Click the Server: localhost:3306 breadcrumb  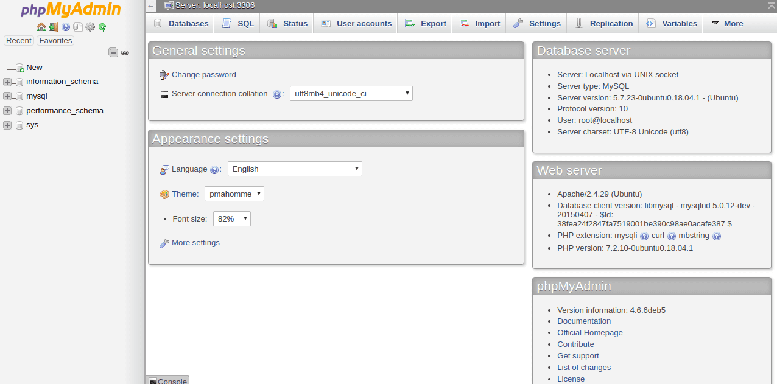coord(214,5)
